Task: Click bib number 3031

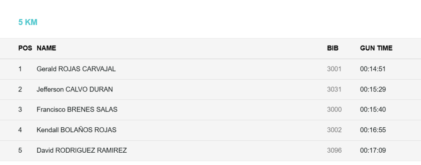Action: (x=334, y=89)
